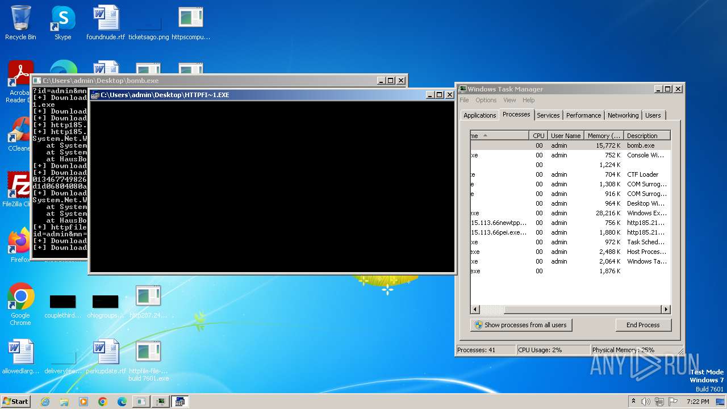Select the 15.113.66pei.exe... process row
The height and width of the screenshot is (409, 727).
[570, 232]
